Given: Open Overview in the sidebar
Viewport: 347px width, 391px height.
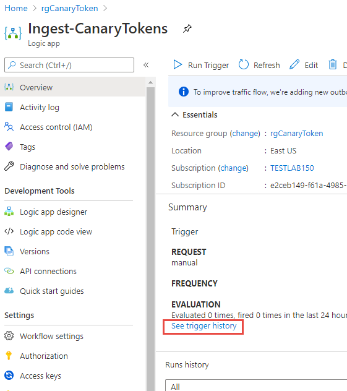Looking at the screenshot, I should click(72, 87).
